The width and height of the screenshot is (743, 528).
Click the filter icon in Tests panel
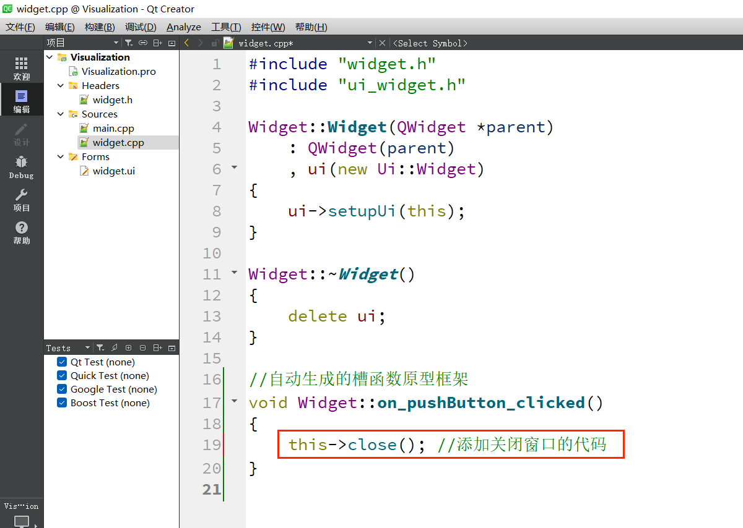pyautogui.click(x=100, y=348)
